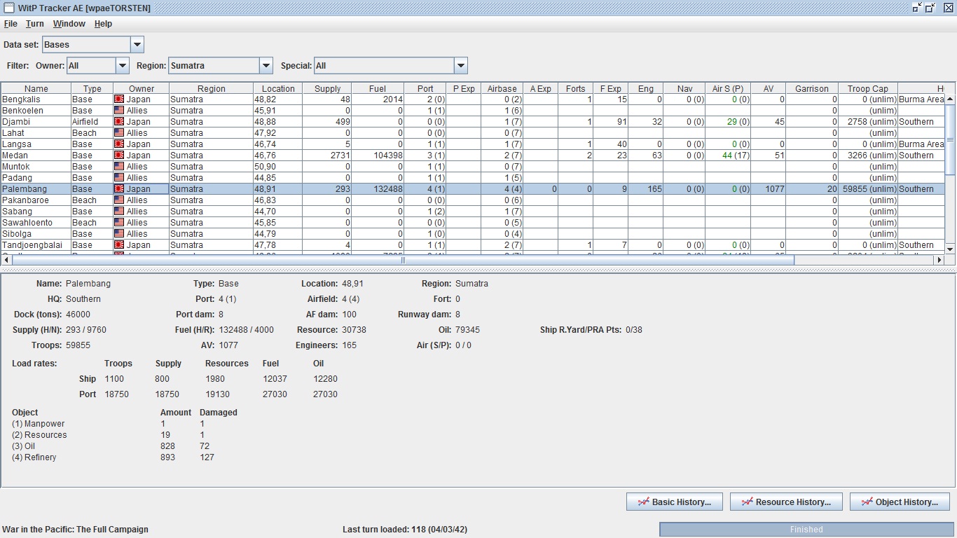Click the Japan flag icon in the Medan row
Image resolution: width=957 pixels, height=538 pixels.
119,156
